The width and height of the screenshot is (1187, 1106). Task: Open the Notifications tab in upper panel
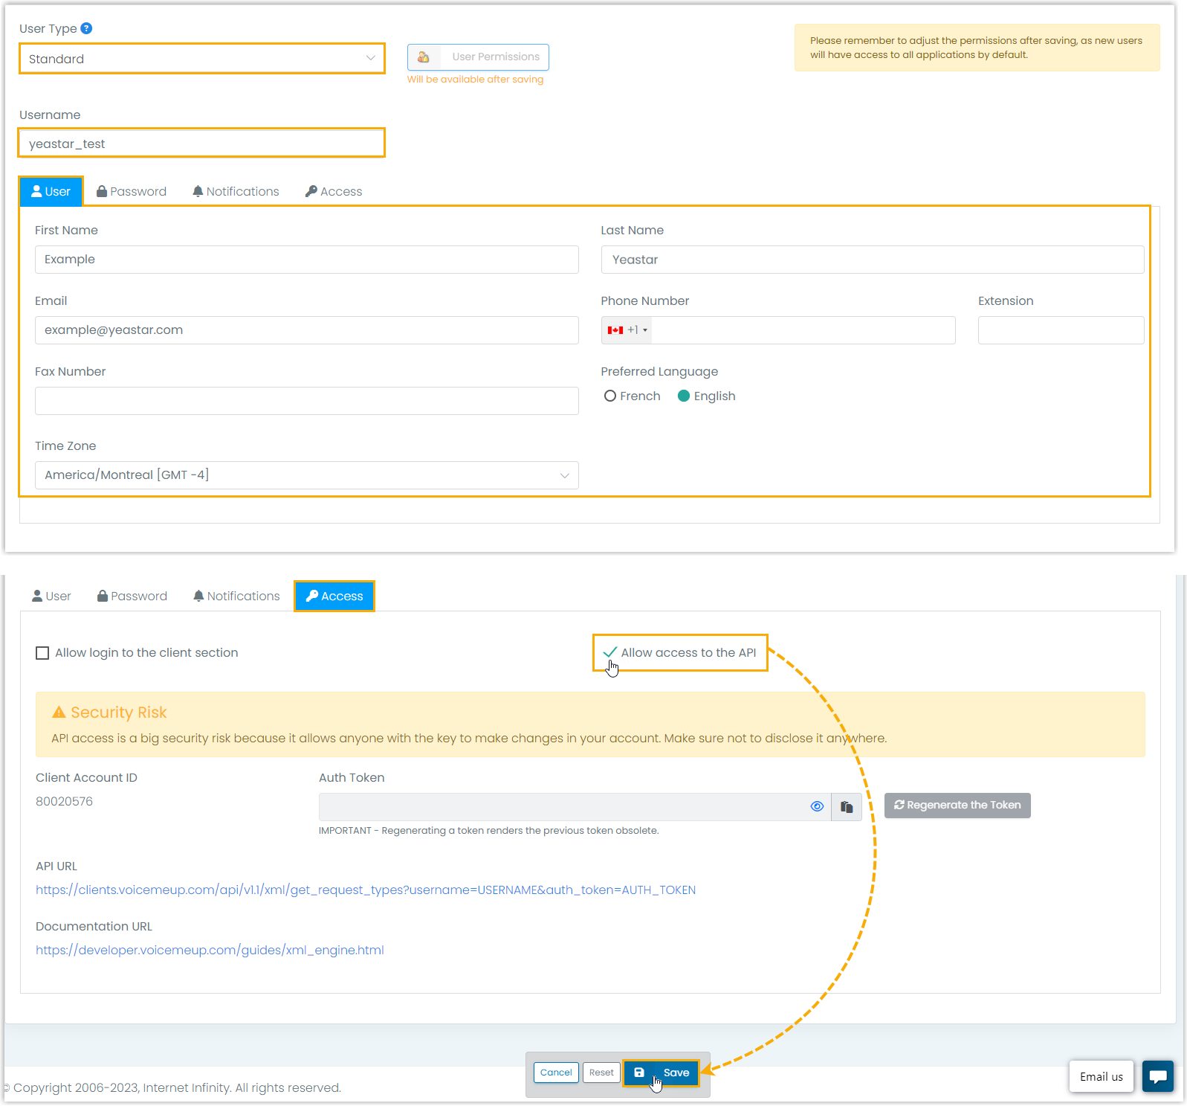[x=236, y=192]
